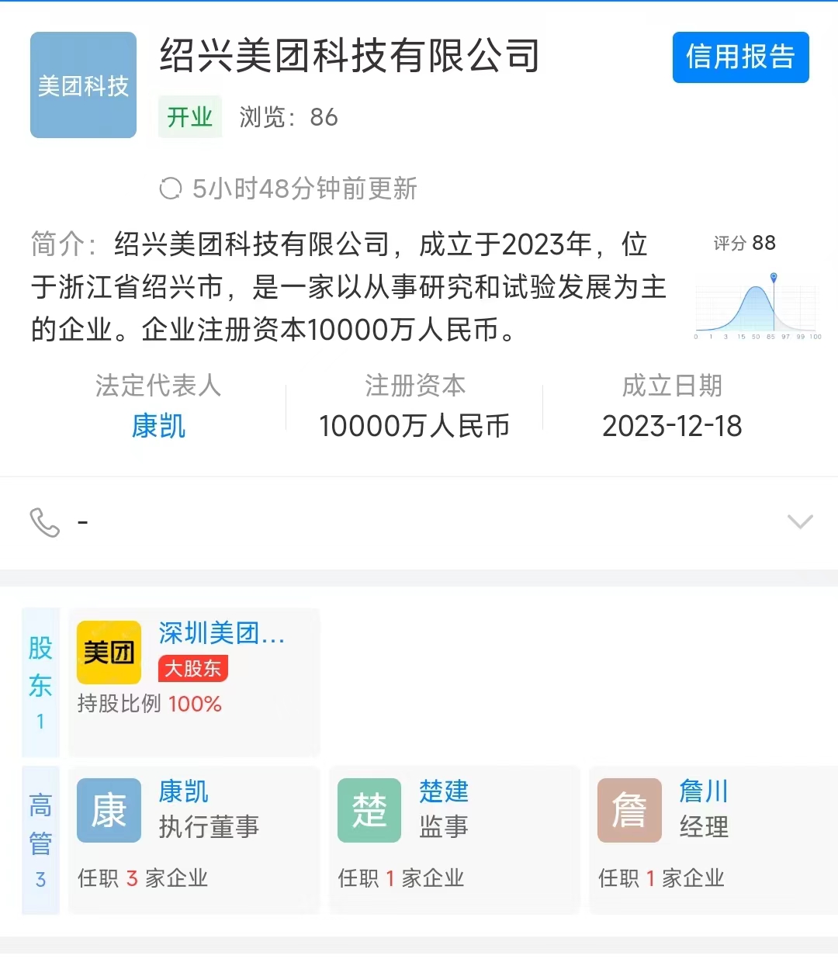Tap the yellow 美团 shareholder logo
The width and height of the screenshot is (838, 959).
click(109, 653)
